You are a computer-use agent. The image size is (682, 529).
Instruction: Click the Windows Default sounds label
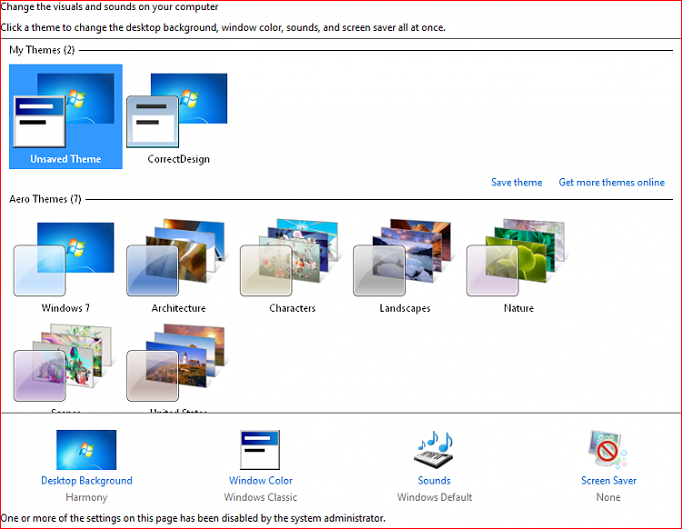tap(435, 497)
